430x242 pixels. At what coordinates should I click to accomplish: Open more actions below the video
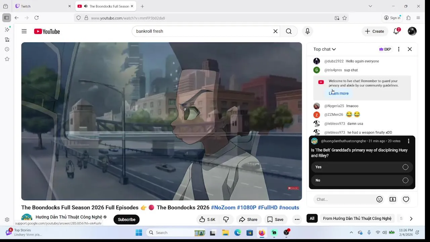click(x=297, y=219)
